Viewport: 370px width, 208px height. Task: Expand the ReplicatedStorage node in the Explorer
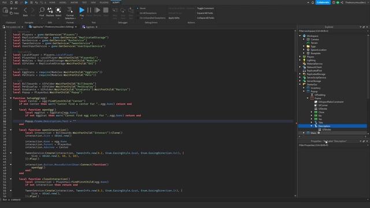pyautogui.click(x=300, y=74)
